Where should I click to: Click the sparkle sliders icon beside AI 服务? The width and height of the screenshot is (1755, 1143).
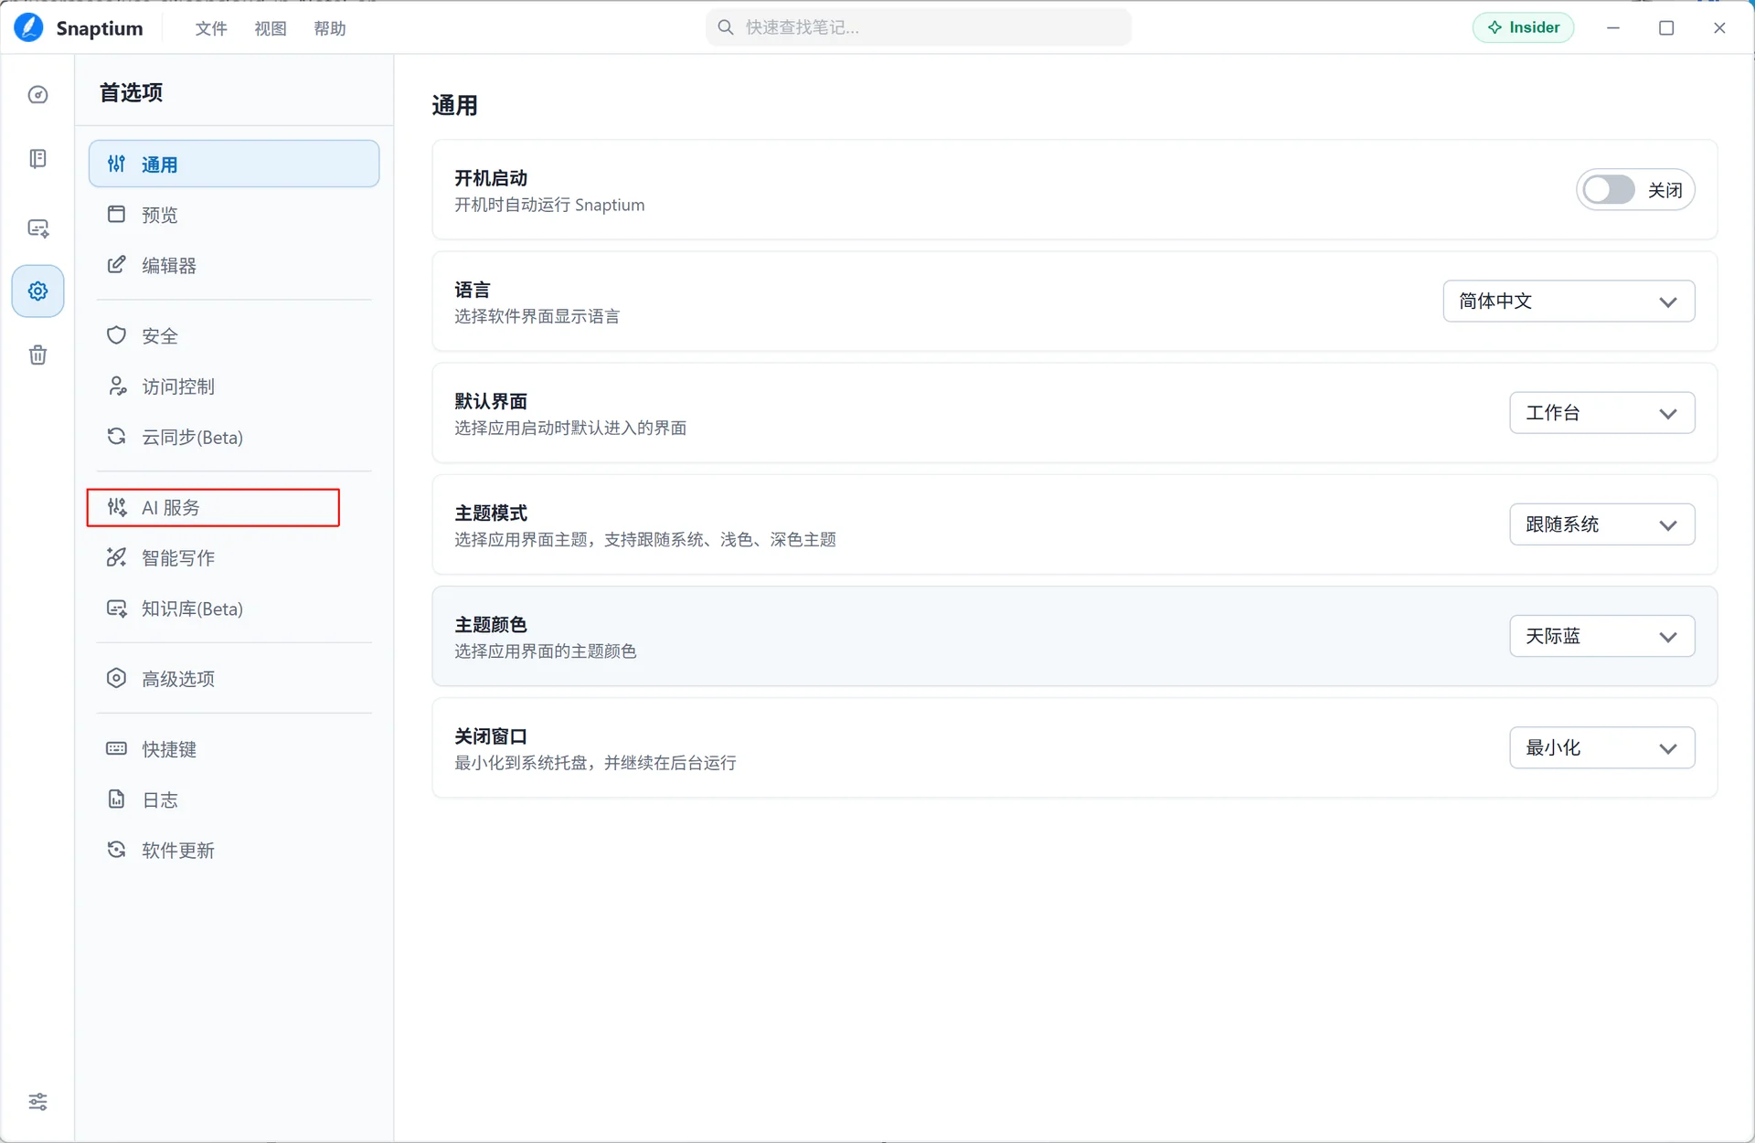[116, 507]
